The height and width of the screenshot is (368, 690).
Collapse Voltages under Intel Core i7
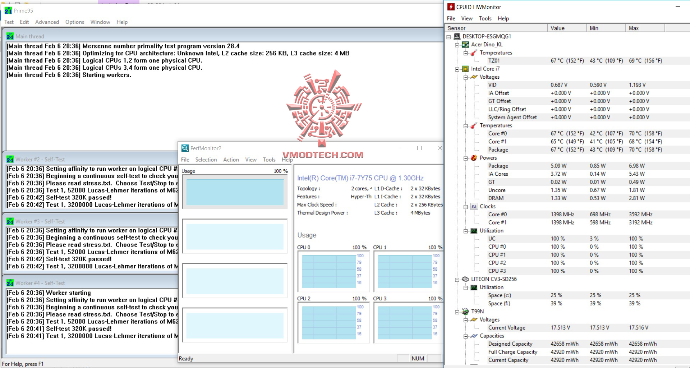[x=466, y=77]
